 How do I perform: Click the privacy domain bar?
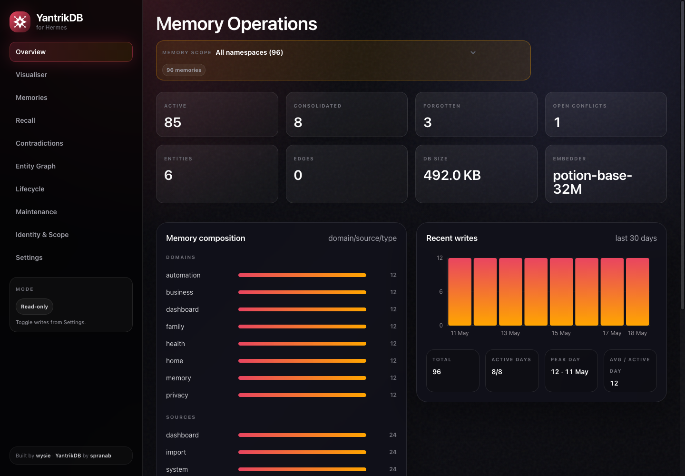coord(302,395)
